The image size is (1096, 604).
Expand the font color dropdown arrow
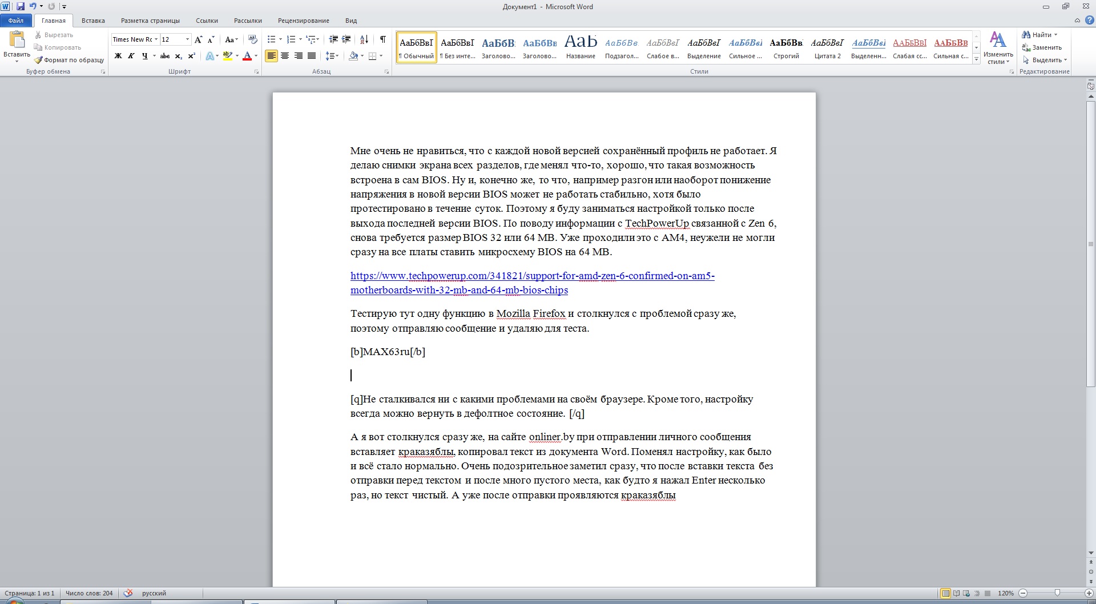click(x=256, y=56)
